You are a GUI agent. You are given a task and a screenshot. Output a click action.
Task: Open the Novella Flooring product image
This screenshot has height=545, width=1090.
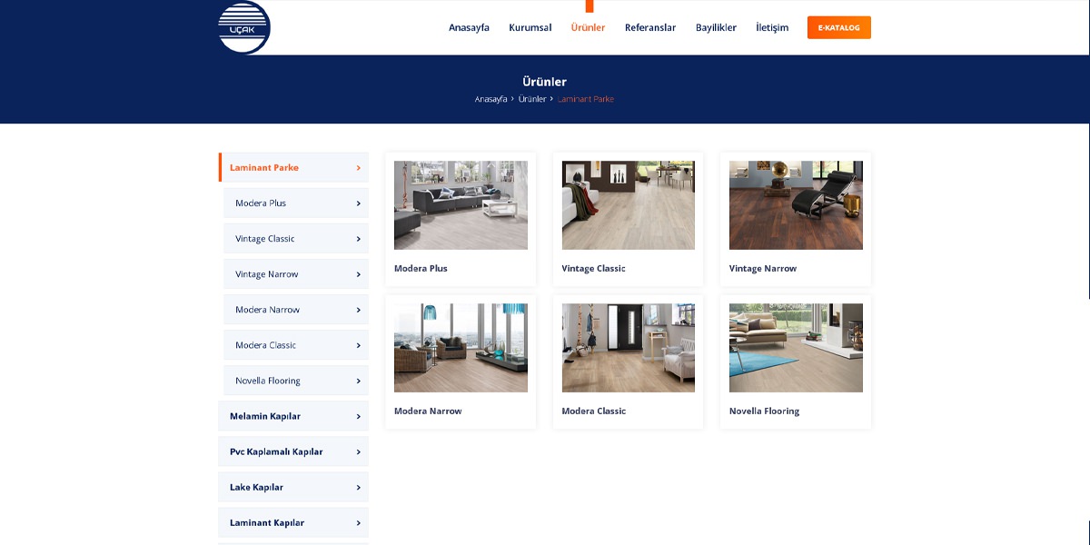796,348
